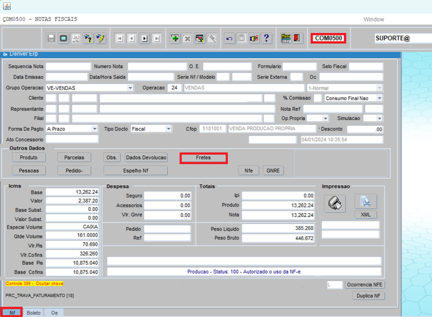
Task: Expand the Forma De Pagto dropdown
Action: point(95,129)
